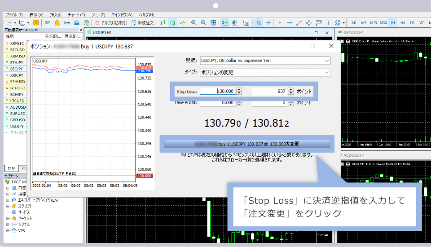Image resolution: width=431 pixels, height=247 pixels.
Task: Expand the Market node in Navigator
Action: [8, 218]
